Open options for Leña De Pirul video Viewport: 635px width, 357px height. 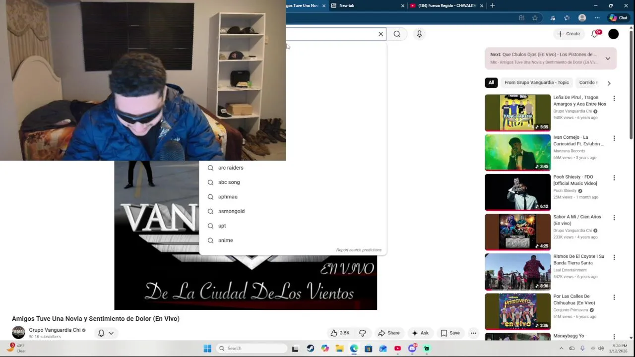click(x=614, y=98)
